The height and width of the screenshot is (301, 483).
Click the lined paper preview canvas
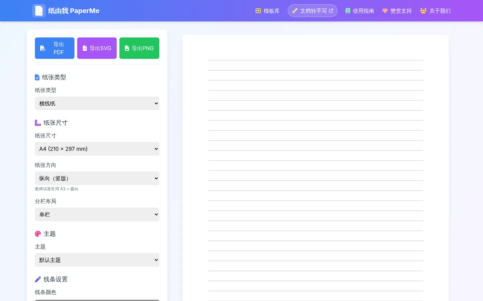316,168
